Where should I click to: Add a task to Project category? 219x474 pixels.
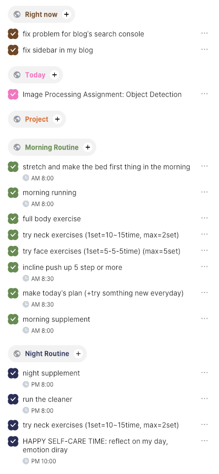click(x=58, y=119)
